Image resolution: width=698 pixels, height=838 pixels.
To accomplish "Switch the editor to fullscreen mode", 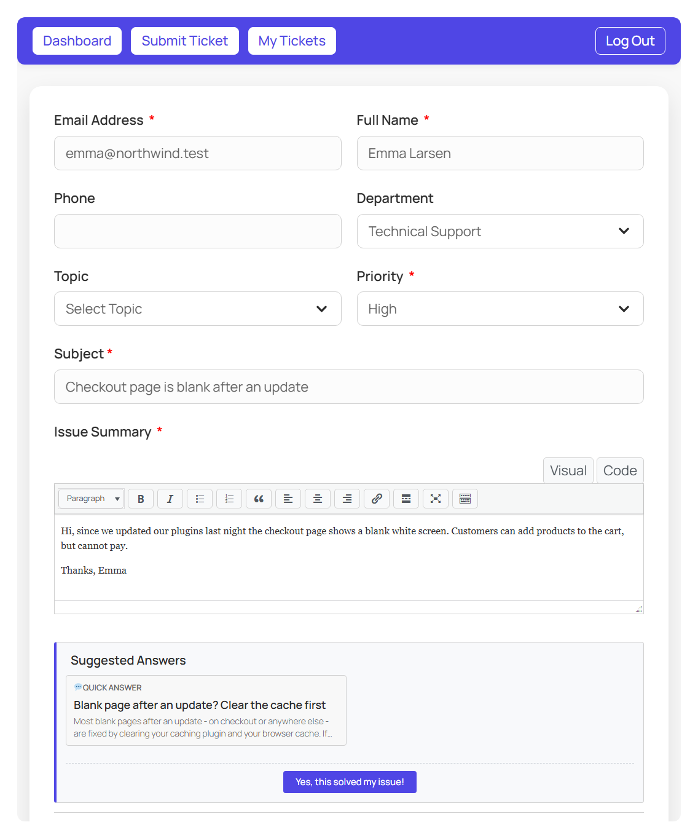I will (436, 499).
